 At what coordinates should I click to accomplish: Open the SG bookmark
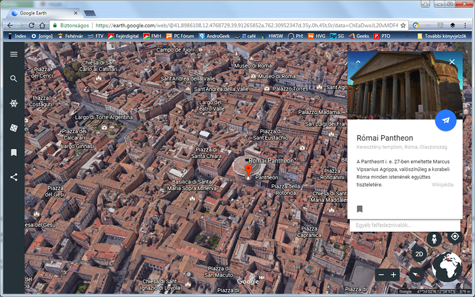[337, 36]
